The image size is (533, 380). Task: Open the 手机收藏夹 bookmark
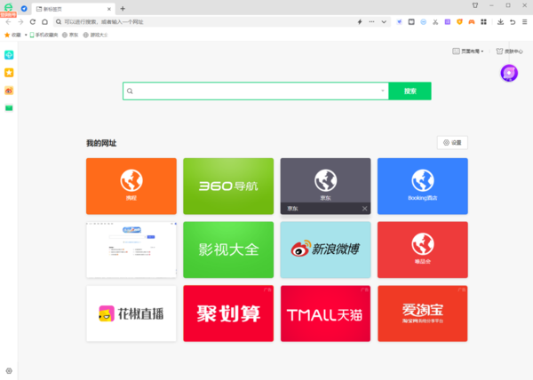click(44, 35)
